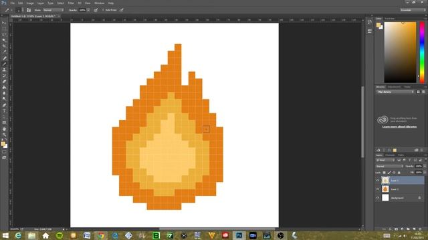The height and width of the screenshot is (240, 428).
Task: Select the Blur tool
Action: point(4,93)
